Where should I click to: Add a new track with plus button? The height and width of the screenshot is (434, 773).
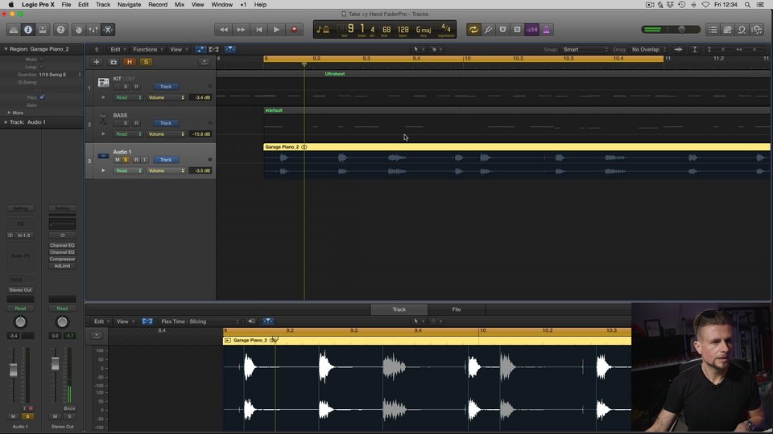click(97, 62)
